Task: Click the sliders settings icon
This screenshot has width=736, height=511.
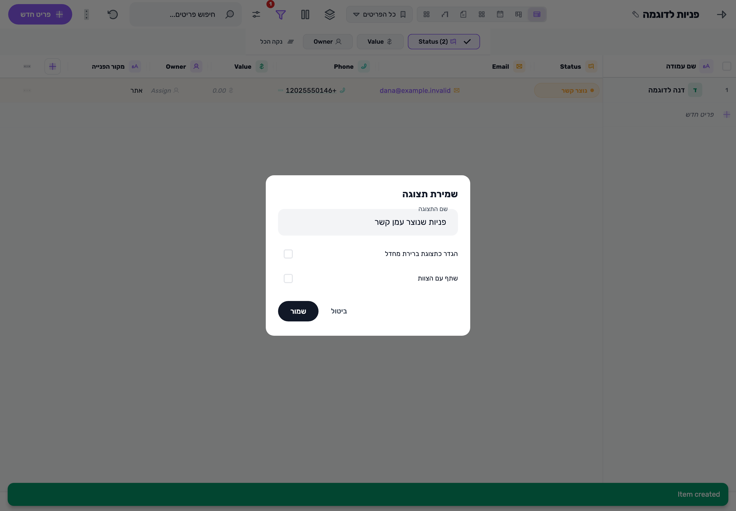Action: click(x=256, y=14)
